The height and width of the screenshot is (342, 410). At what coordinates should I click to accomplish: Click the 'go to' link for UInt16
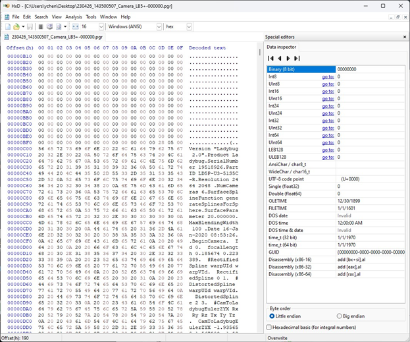tap(328, 99)
